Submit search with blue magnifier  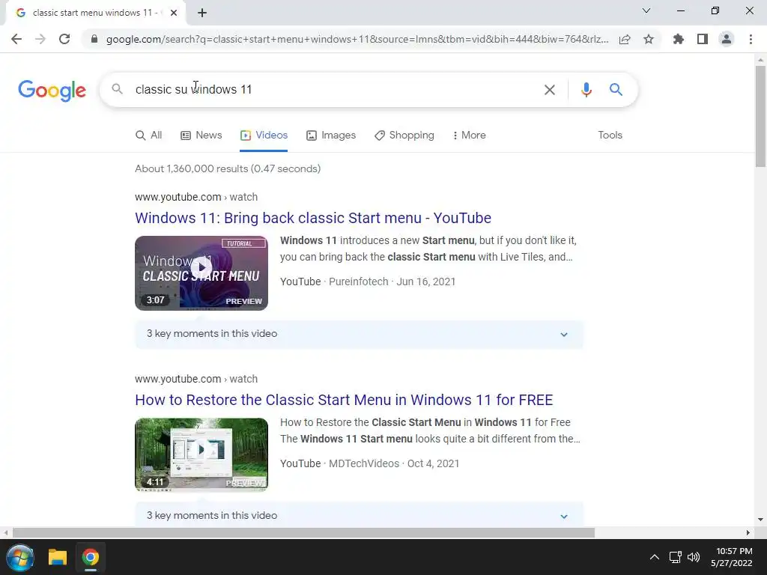coord(616,90)
